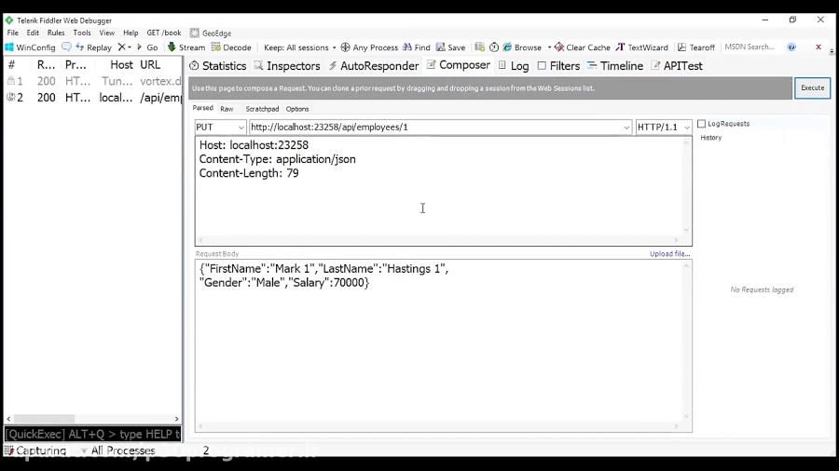Execute the composed request
This screenshot has width=839, height=471.
(x=812, y=87)
